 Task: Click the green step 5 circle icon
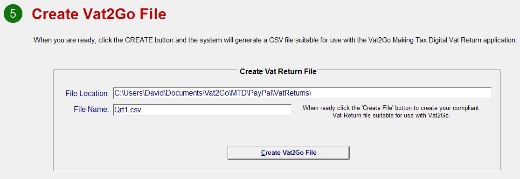pyautogui.click(x=13, y=14)
